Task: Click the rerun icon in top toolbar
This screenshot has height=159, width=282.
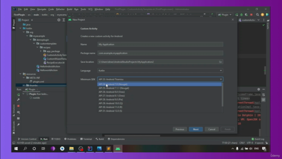Action: [x=237, y=15]
